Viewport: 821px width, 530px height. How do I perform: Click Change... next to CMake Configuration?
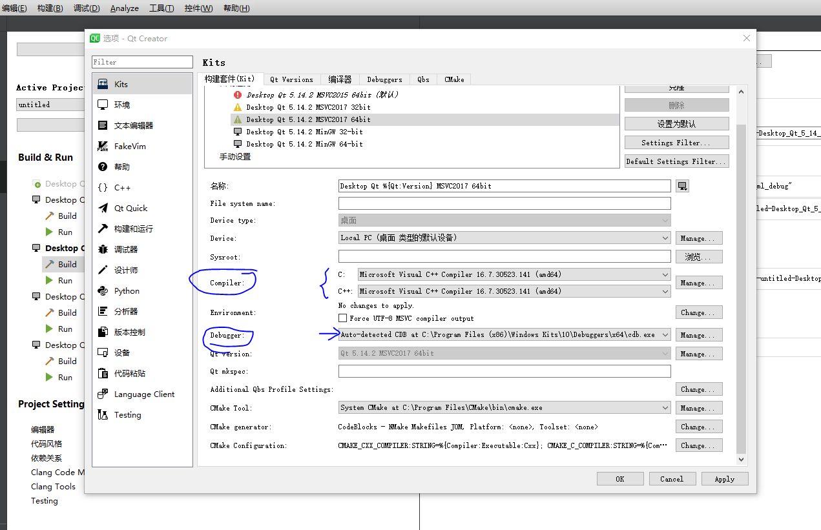699,445
